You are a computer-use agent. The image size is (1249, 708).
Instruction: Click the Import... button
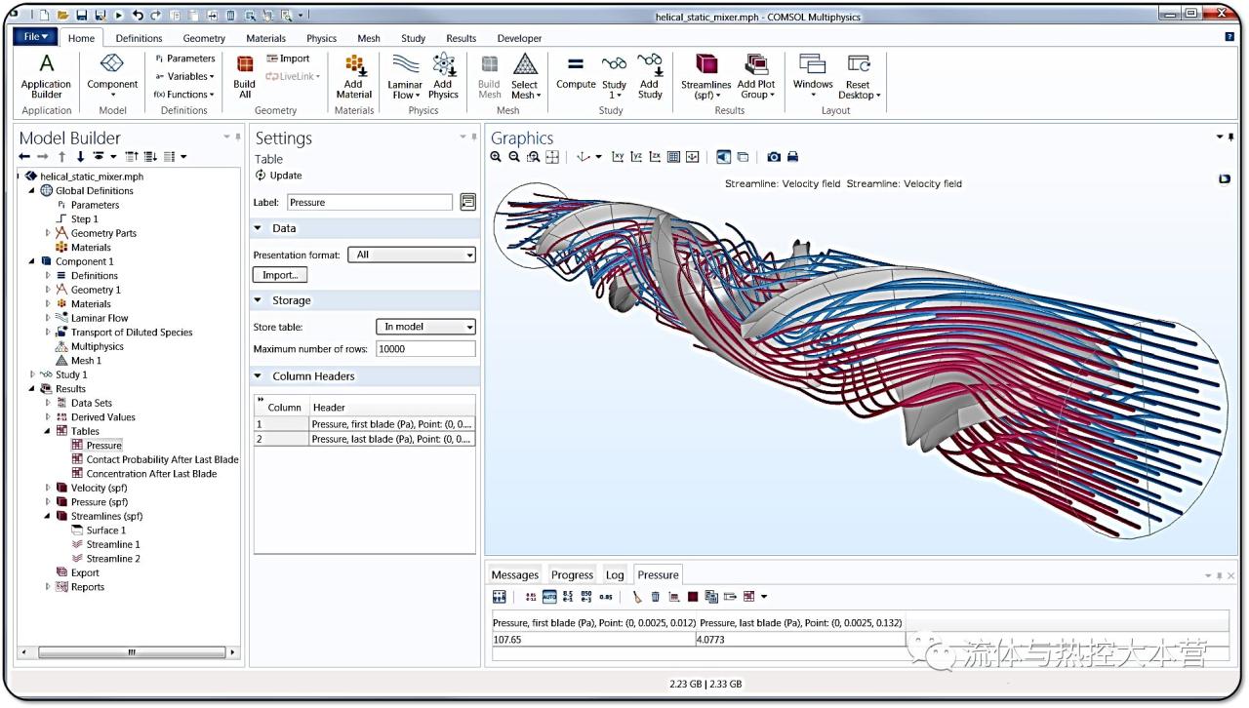pos(280,275)
